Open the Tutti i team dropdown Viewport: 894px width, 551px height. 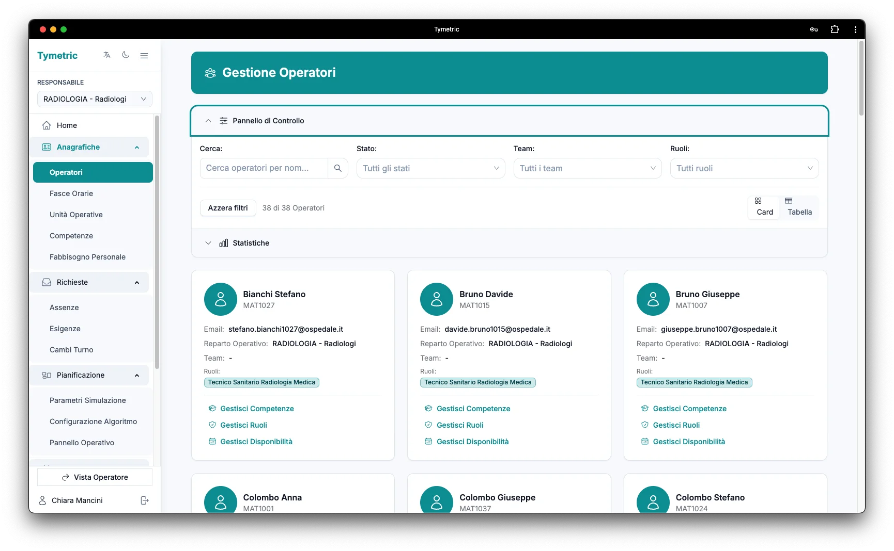(x=587, y=168)
